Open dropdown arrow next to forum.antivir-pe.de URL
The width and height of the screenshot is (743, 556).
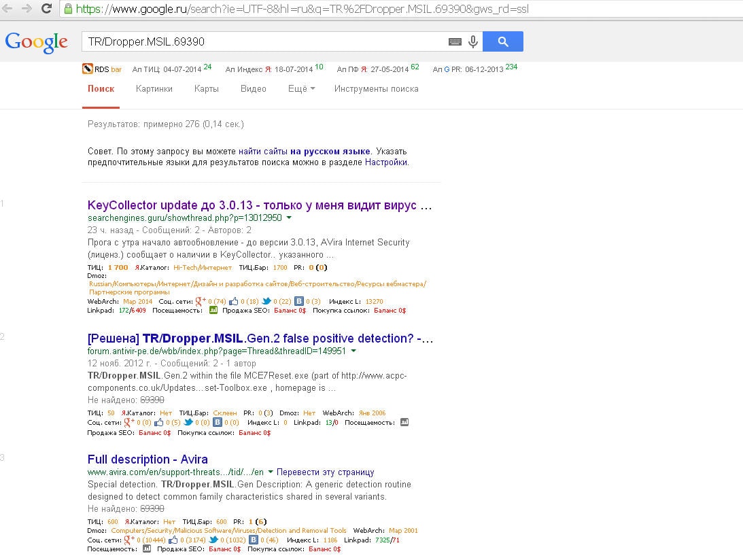[353, 351]
